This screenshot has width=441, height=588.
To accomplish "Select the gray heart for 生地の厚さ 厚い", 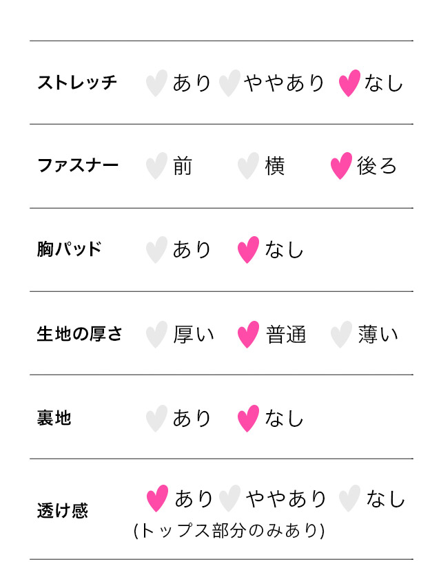I will tap(156, 335).
